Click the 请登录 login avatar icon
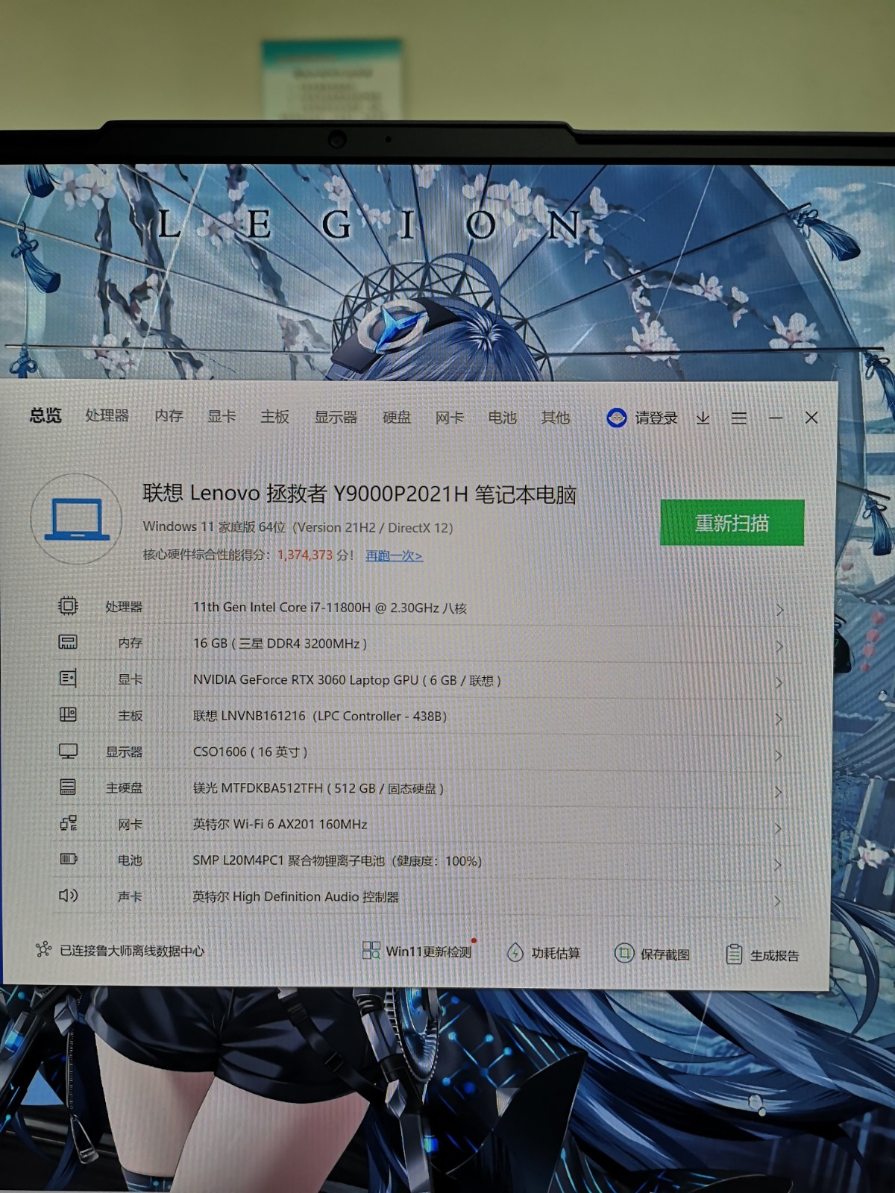 pos(616,418)
